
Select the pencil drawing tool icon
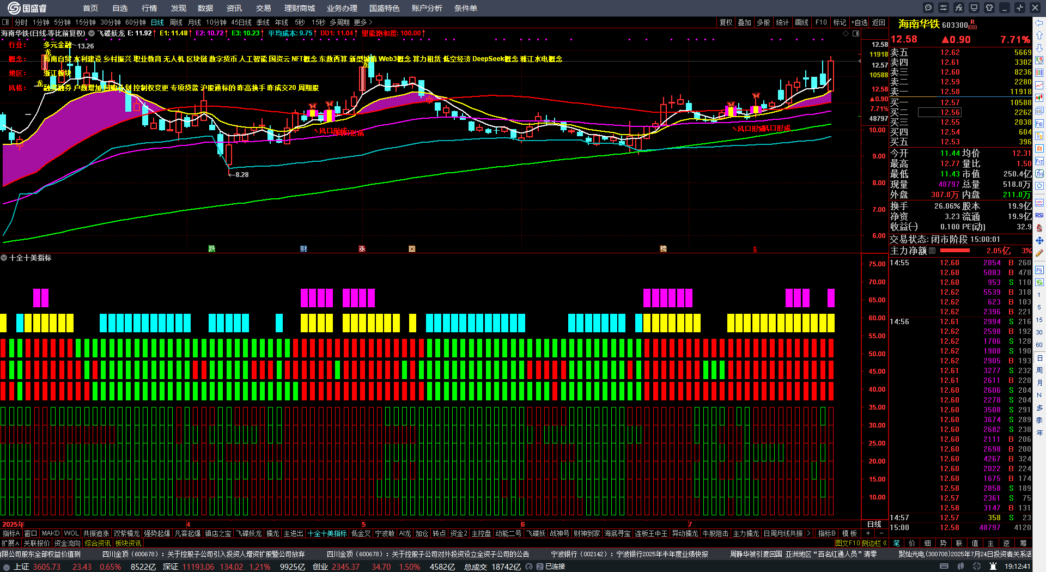tap(1039, 253)
